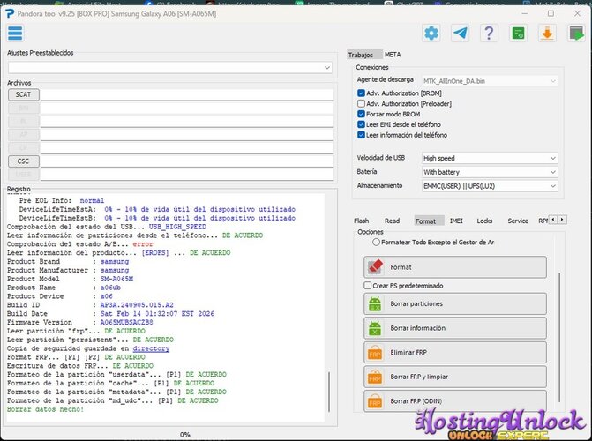Viewport: 592px width, 441px height.
Task: Open the Velocidad de USB dropdown
Action: (x=490, y=158)
